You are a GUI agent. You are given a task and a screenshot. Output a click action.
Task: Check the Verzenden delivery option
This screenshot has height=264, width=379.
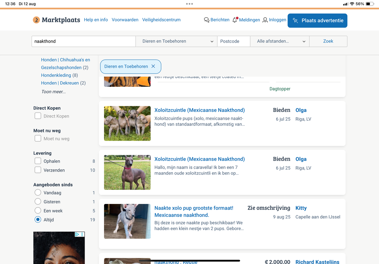pos(38,170)
